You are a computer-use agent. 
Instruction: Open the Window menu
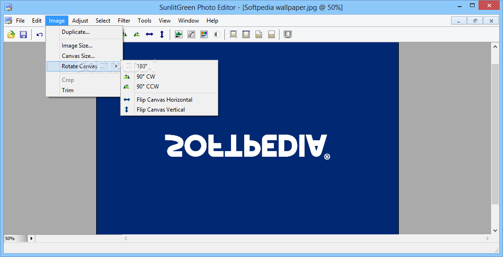click(x=188, y=21)
